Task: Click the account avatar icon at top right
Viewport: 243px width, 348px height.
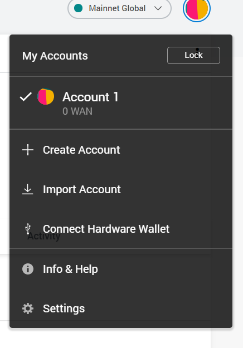Action: pyautogui.click(x=197, y=8)
